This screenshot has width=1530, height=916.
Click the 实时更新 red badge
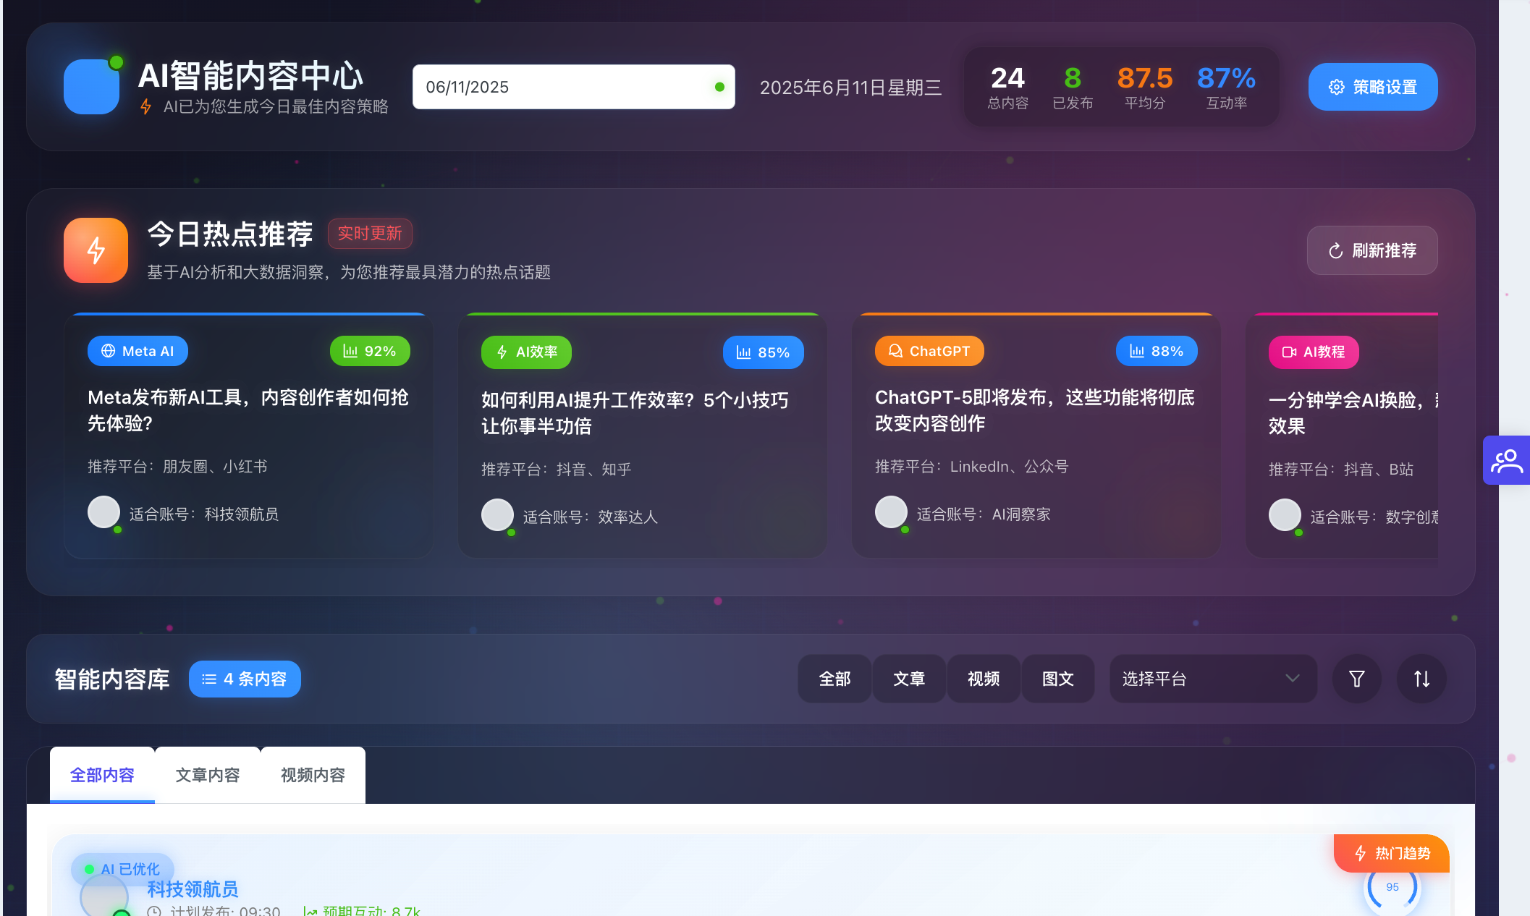[370, 233]
